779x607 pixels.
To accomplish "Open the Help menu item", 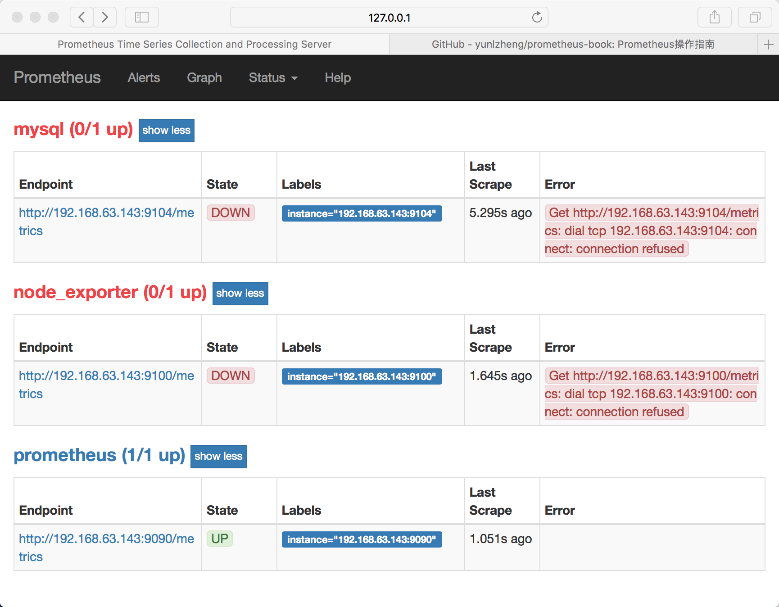I will (338, 77).
